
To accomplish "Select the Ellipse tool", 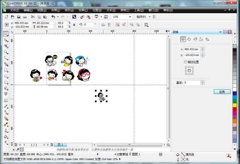I will (6, 76).
